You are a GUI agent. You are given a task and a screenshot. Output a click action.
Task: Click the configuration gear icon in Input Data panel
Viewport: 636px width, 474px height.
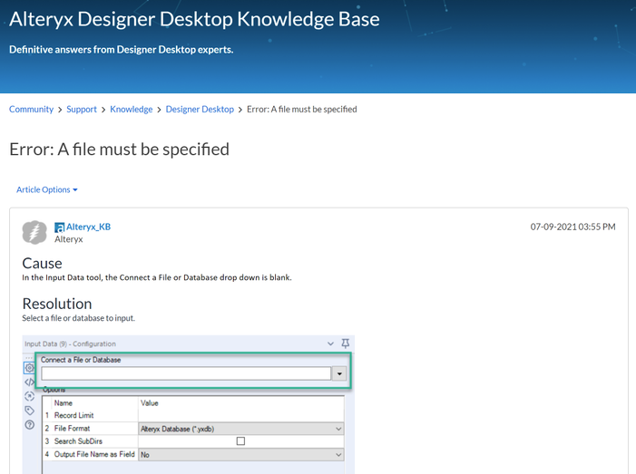click(x=30, y=368)
